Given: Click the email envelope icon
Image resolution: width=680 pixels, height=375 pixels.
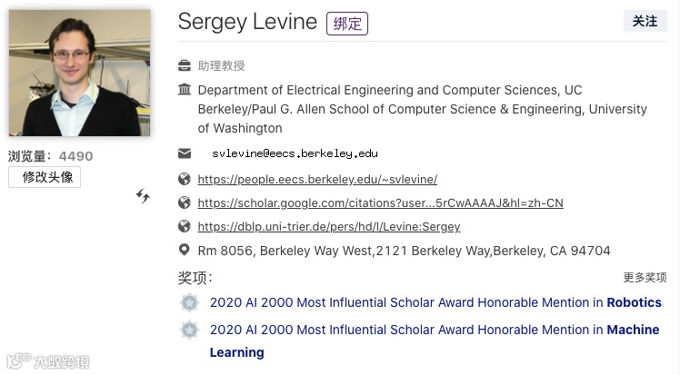Looking at the screenshot, I should 185,153.
